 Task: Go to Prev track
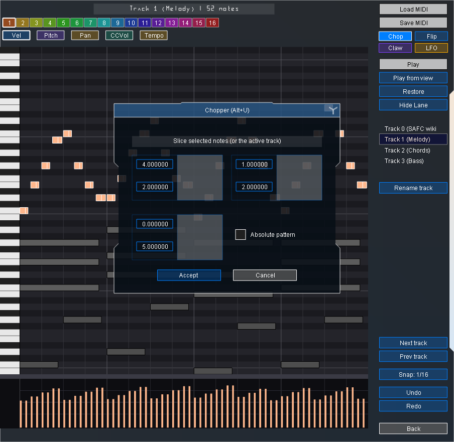point(413,356)
